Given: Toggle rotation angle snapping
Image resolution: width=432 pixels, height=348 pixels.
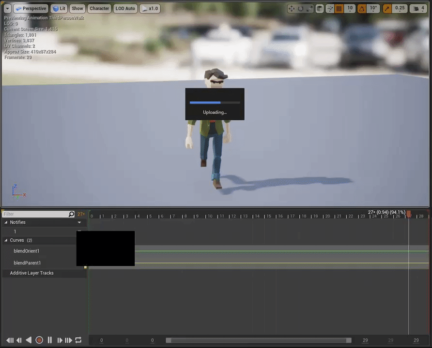Looking at the screenshot, I should (361, 8).
